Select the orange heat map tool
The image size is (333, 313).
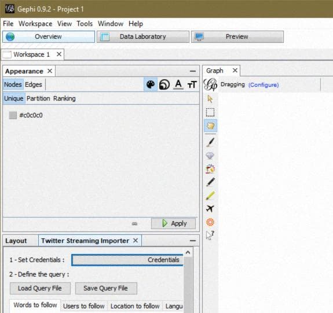[x=210, y=222]
